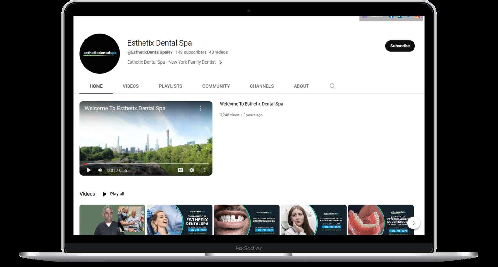Screen dimensions: 498x267
Task: Enter fullscreen on the featured video
Action: click(x=203, y=170)
